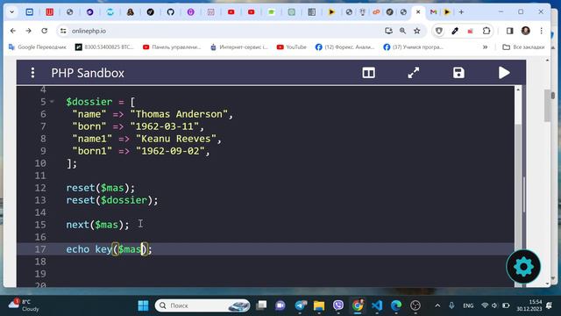This screenshot has height=316, width=561.
Task: View site information icon in address bar
Action: click(63, 31)
